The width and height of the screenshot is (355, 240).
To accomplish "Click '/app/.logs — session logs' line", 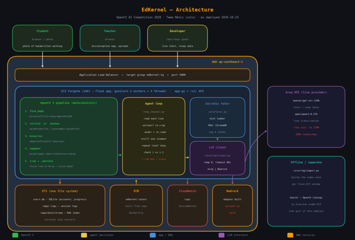I will click(60, 206).
